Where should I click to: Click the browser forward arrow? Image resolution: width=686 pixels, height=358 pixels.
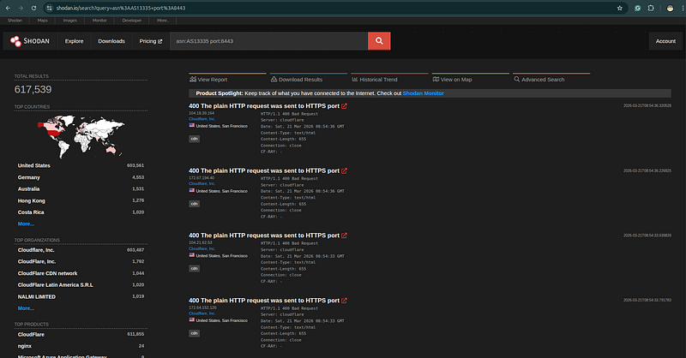[x=21, y=8]
